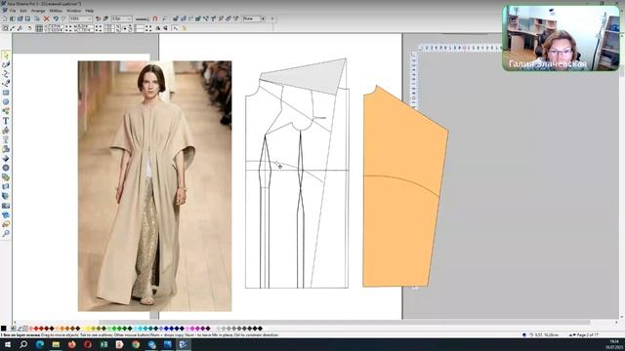Select the Pen tool in left toolbar
The width and height of the screenshot is (625, 351).
coord(6,83)
